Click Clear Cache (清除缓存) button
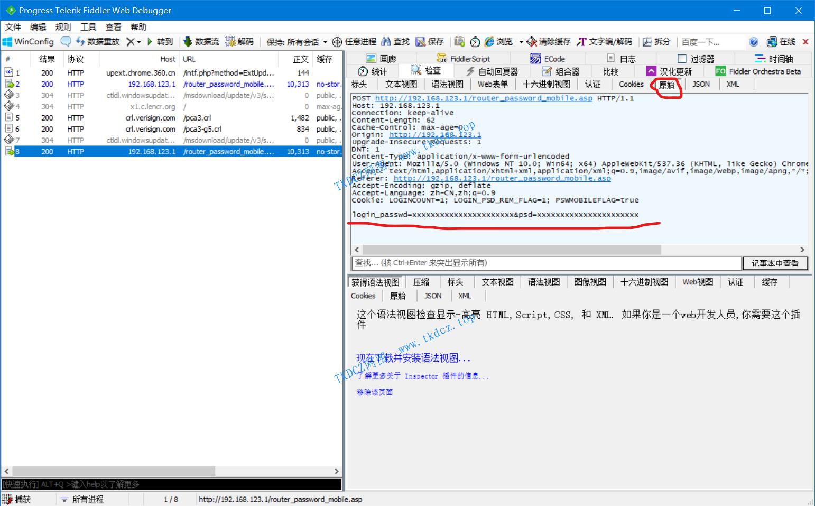815x506 pixels. 549,42
